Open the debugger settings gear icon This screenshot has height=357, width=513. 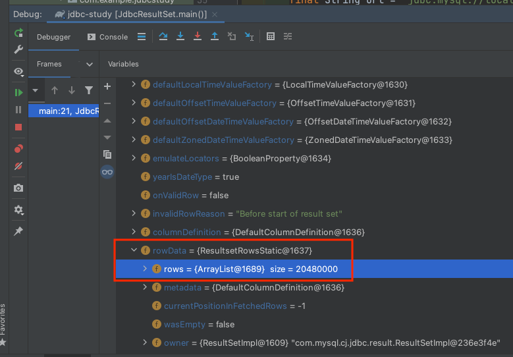point(18,209)
